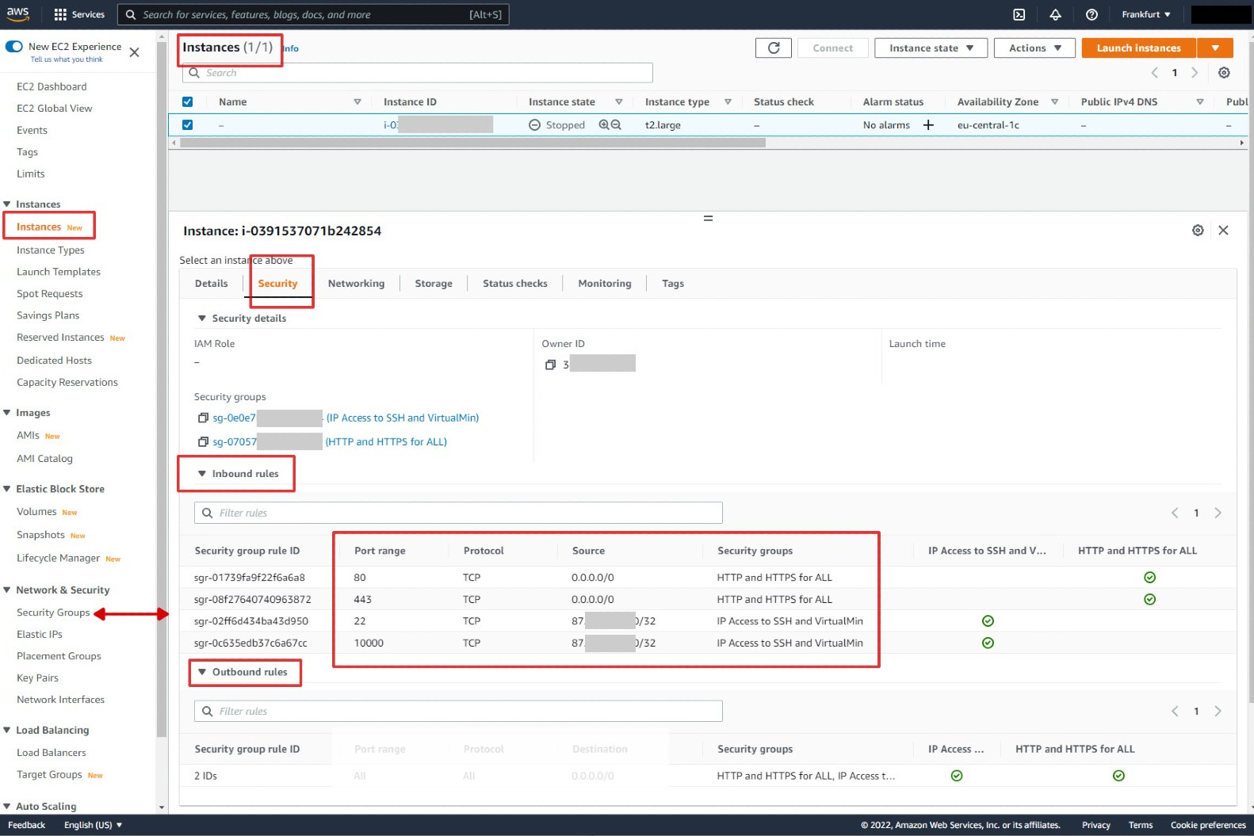Switch to the Tags tab

(673, 283)
